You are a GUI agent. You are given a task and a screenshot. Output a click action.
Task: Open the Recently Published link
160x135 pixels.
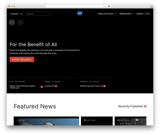click(131, 106)
